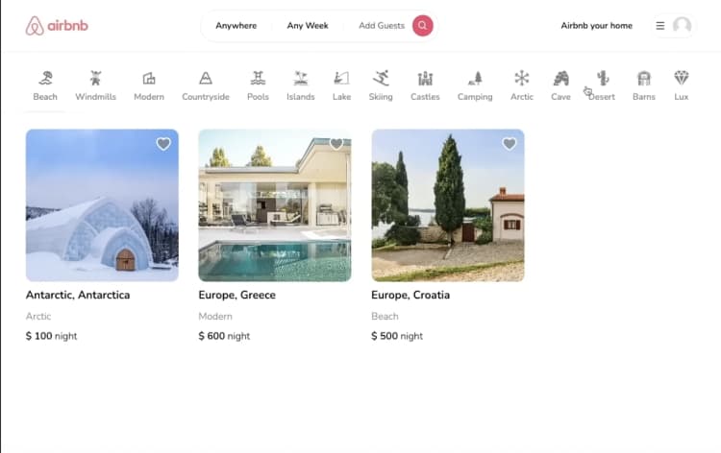721x453 pixels.
Task: Click Add Guests in search bar
Action: click(382, 26)
